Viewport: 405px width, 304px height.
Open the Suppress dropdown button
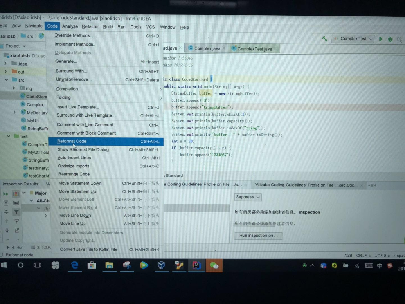(x=248, y=197)
